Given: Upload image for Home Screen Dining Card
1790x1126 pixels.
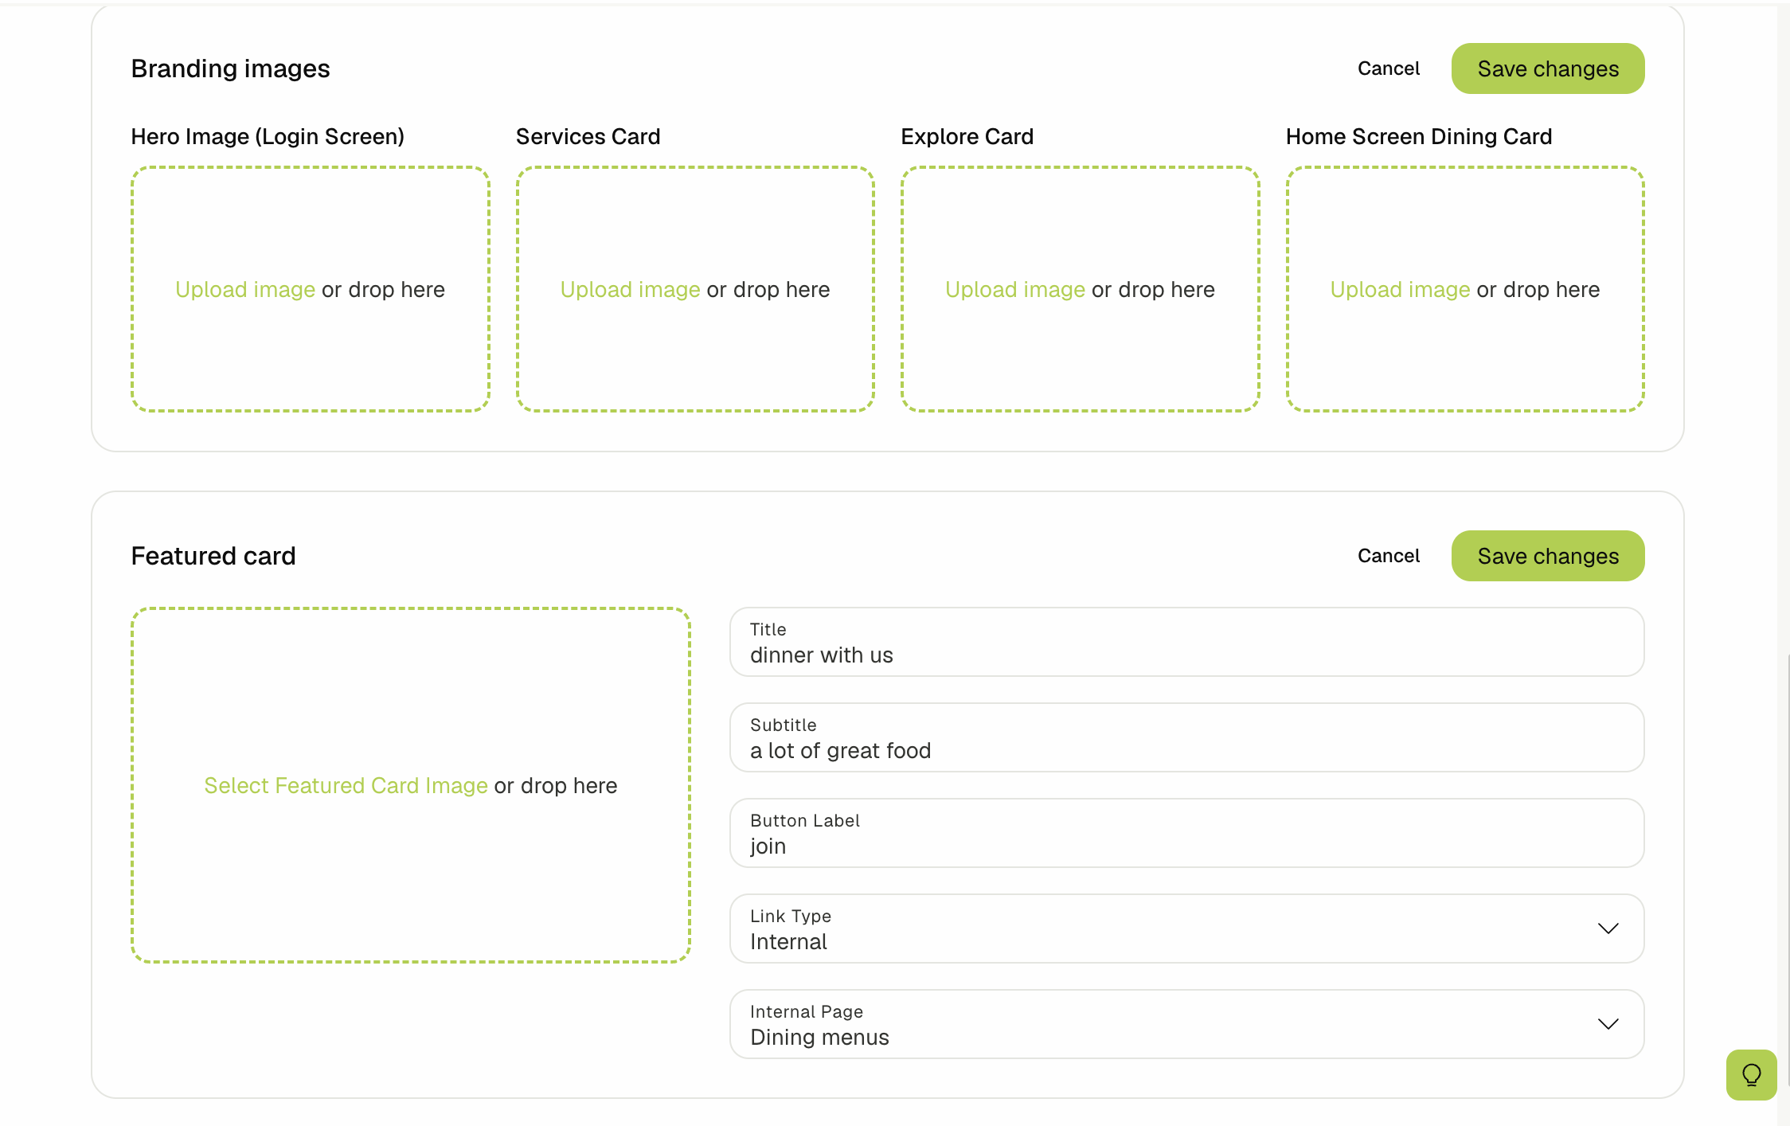Looking at the screenshot, I should [1400, 290].
